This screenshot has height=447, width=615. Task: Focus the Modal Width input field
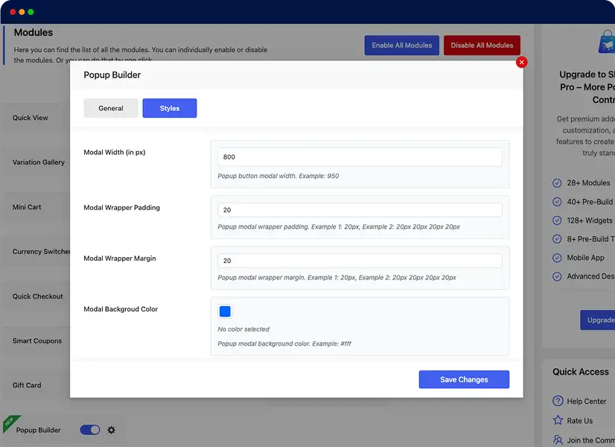tap(360, 157)
